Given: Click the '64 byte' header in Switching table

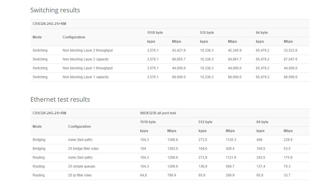Looking at the screenshot, I should tap(262, 33).
